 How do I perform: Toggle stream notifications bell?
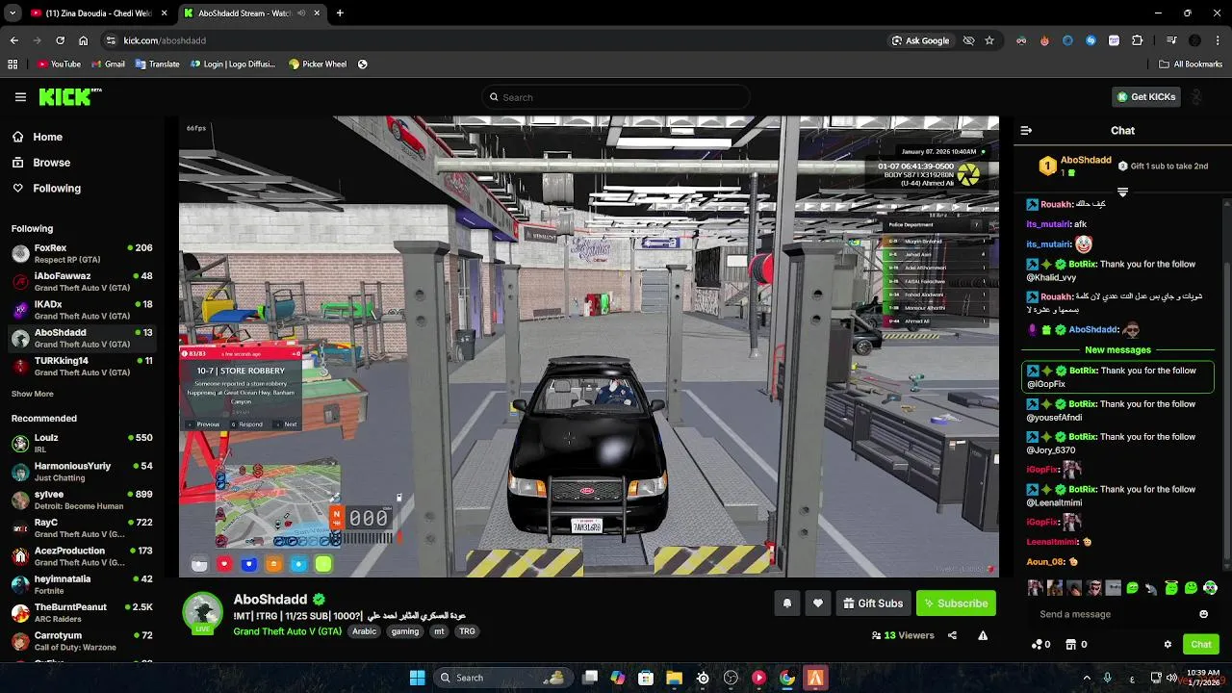pos(786,603)
